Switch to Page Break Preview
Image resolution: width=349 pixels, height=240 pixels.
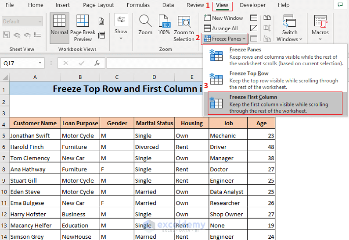click(x=83, y=28)
